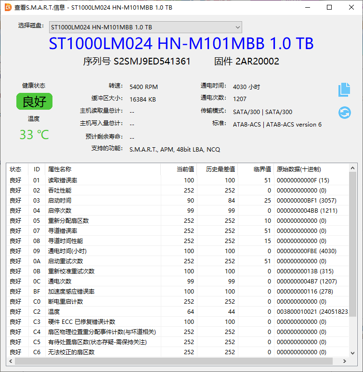Screen dimensions: 363x372
Task: Click the horizontal scrollbar right arrow
Action: [345, 361]
